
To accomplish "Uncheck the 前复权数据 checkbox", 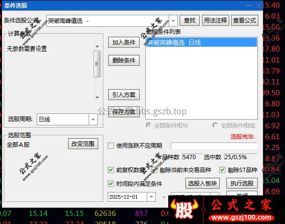I will (111, 170).
